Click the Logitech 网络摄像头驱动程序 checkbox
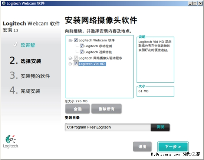The height and width of the screenshot is (160, 204). click(76, 58)
